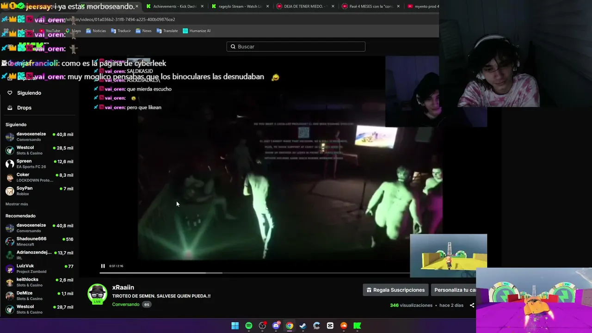Open SoundCloud from the taskbar
592x333 pixels.
(344, 326)
